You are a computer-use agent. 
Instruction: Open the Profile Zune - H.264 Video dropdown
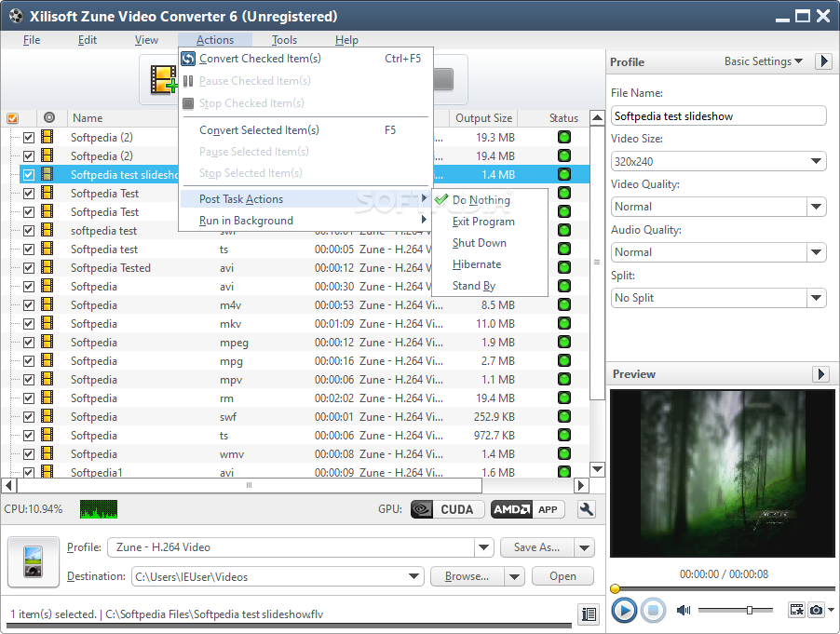click(483, 547)
